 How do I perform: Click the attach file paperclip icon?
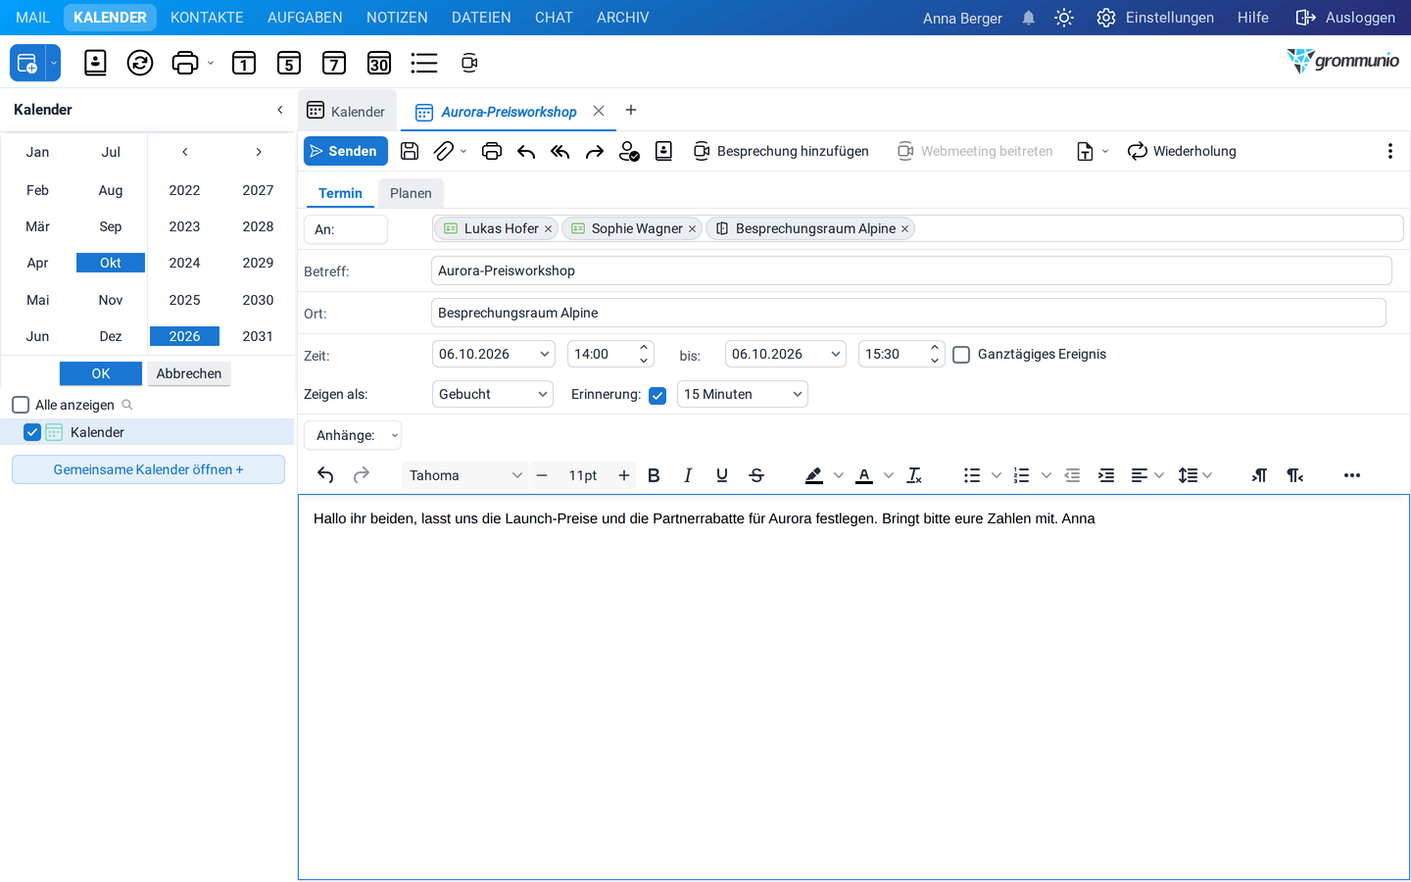point(444,151)
